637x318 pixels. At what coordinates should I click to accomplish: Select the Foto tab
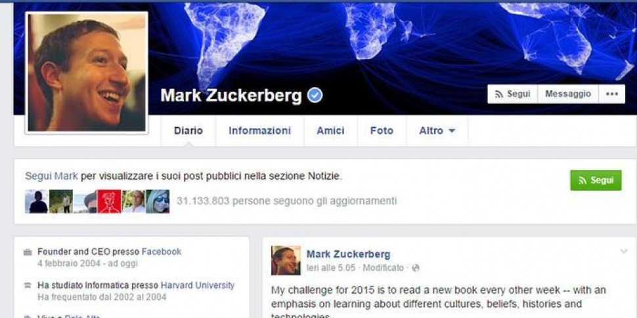point(382,130)
